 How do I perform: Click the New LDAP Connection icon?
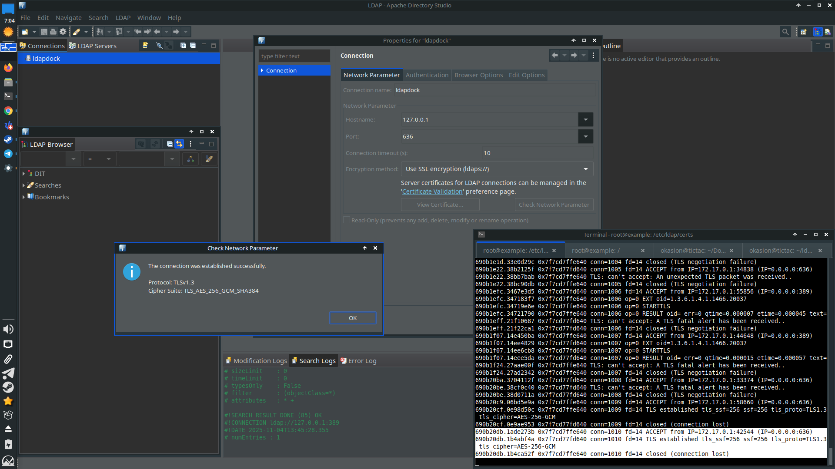coord(145,46)
